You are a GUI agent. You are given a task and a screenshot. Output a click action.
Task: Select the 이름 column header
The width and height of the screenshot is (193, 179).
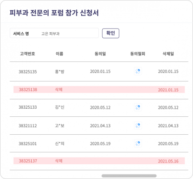(59, 54)
